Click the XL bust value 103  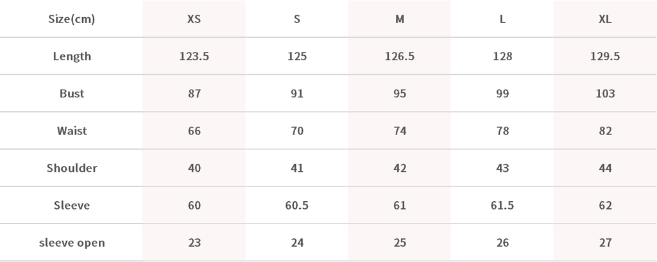pos(604,94)
